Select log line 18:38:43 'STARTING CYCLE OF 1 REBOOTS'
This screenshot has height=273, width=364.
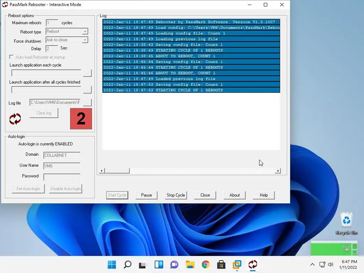[191, 50]
